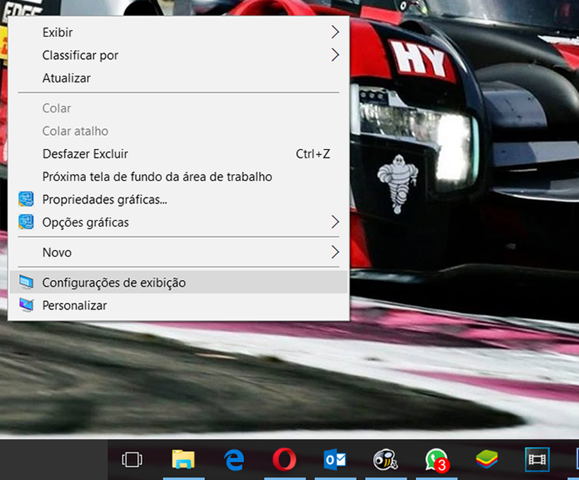The height and width of the screenshot is (480, 579).
Task: Expand the arrow next to Classificar por
Action: [335, 55]
